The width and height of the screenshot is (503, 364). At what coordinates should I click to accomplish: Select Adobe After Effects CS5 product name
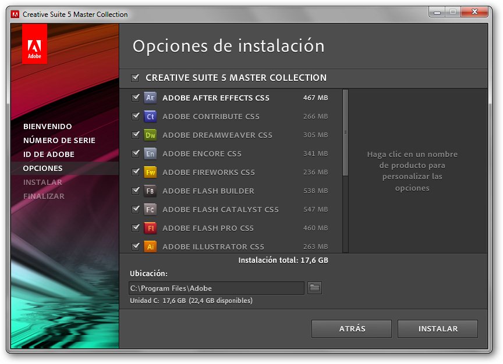[x=216, y=98]
